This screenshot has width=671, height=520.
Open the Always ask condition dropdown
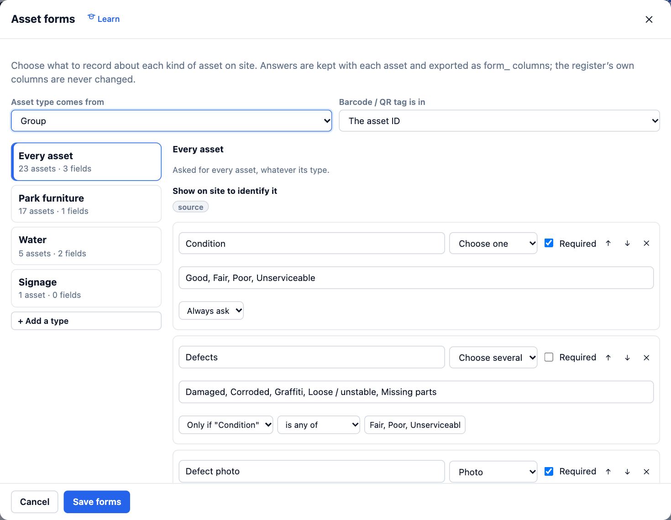(211, 311)
